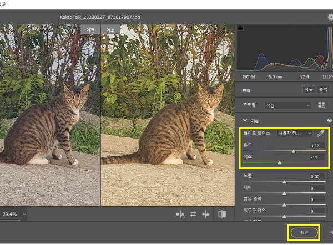Image resolution: width=333 pixels, height=245 pixels.
Task: Click the Auto (자동) edit button
Action: point(309,89)
